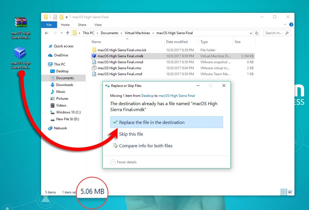Image resolution: width=309 pixels, height=210 pixels.
Task: Go up one folder level with the up arrow
Action: point(68,33)
